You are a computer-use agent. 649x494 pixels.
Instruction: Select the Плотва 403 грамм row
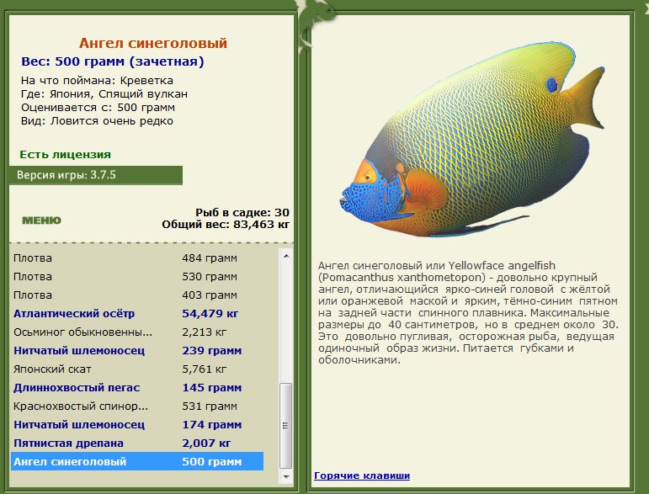[x=137, y=295]
